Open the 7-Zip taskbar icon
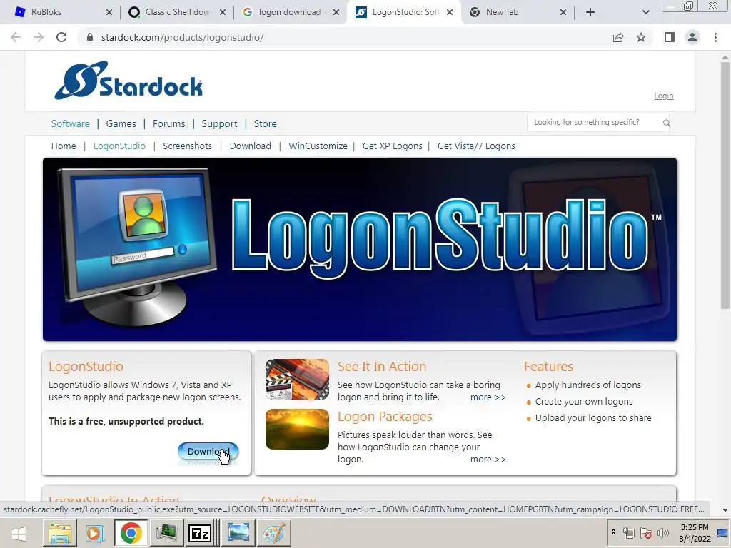 200,533
